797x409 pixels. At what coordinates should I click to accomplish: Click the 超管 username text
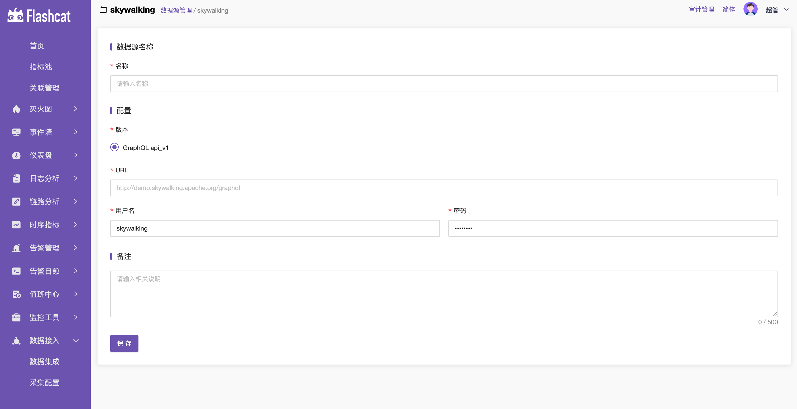click(772, 10)
